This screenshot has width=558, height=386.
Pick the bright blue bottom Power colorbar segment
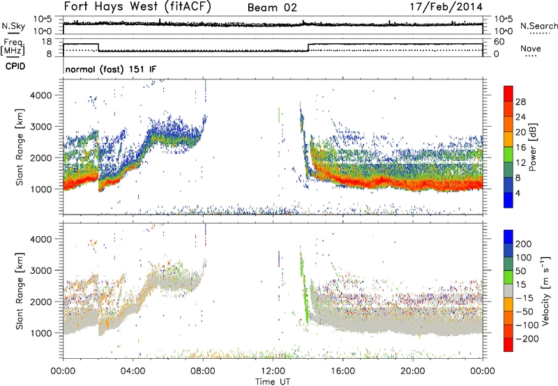tap(508, 200)
